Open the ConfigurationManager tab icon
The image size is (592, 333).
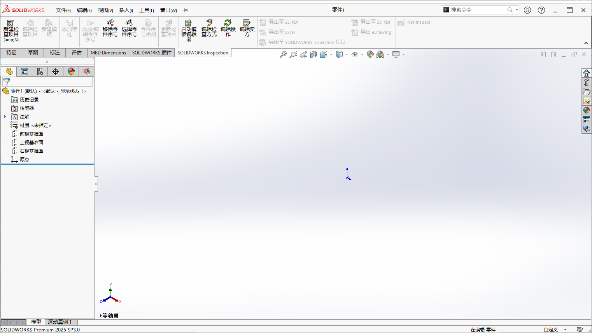40,71
